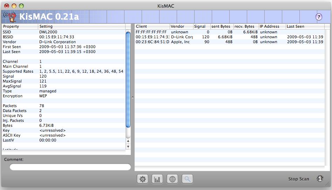Click the Setting column header
Screen dimensions: 332x190
pos(82,26)
